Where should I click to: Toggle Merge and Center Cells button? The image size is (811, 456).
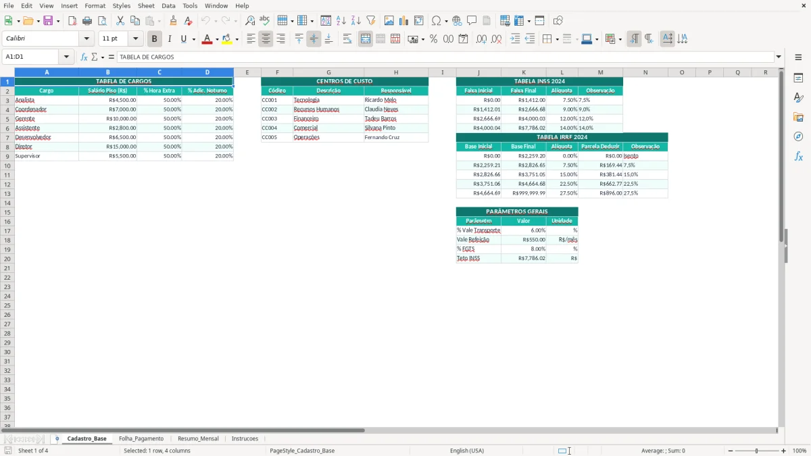point(366,39)
